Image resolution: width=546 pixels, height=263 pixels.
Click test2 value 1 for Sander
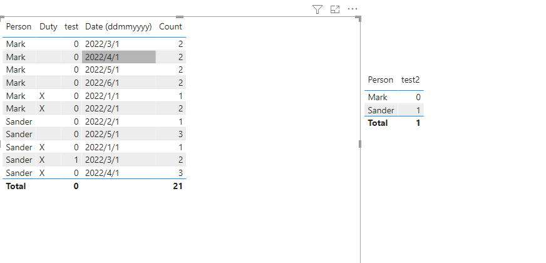[418, 110]
